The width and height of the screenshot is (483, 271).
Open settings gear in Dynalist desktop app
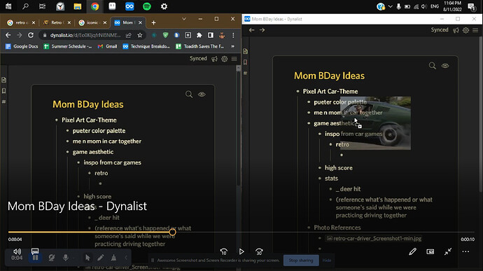(x=465, y=30)
